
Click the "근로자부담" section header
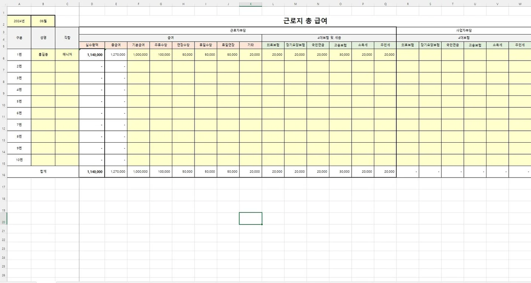coord(238,30)
